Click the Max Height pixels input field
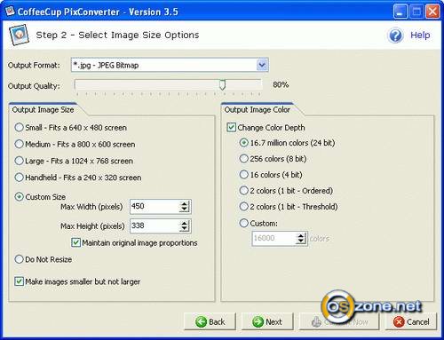444x340 pixels. (155, 225)
